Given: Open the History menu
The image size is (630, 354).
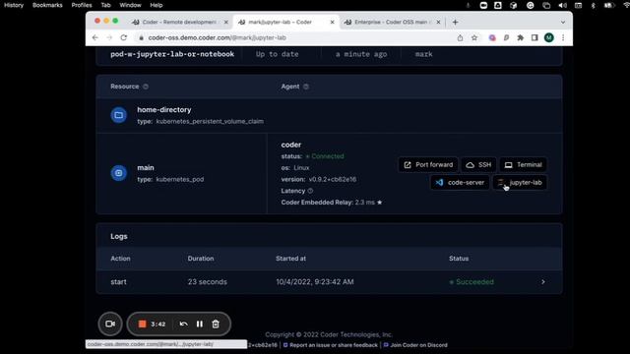Looking at the screenshot, I should click(14, 5).
